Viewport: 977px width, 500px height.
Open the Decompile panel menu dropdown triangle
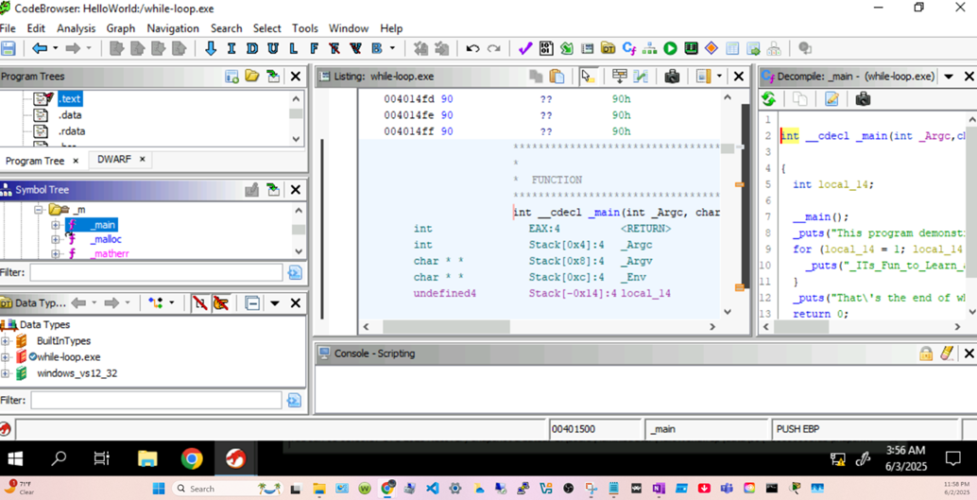click(949, 76)
